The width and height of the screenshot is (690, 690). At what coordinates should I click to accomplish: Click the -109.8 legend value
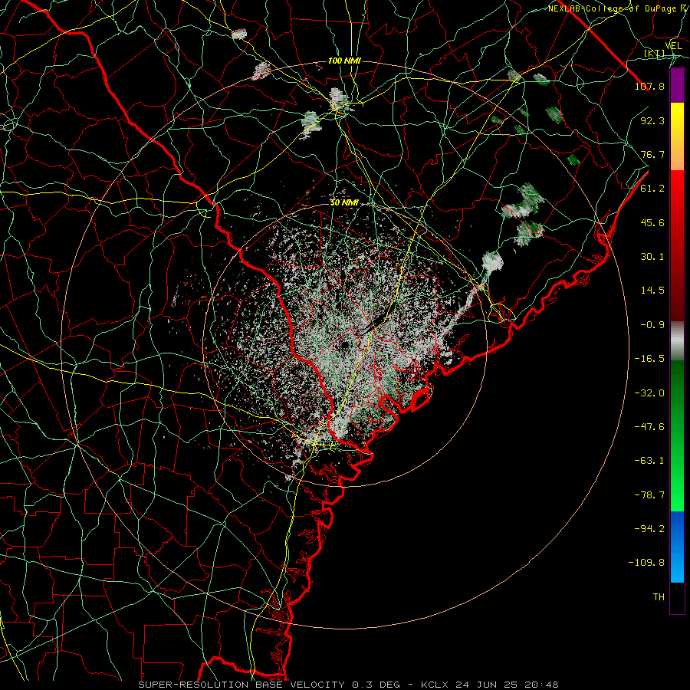(646, 563)
